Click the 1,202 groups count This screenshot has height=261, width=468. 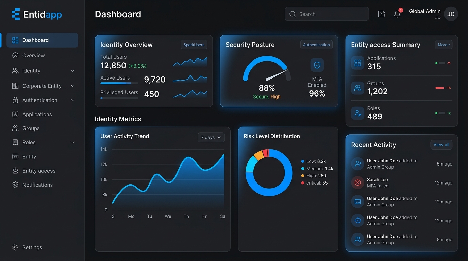pyautogui.click(x=378, y=91)
